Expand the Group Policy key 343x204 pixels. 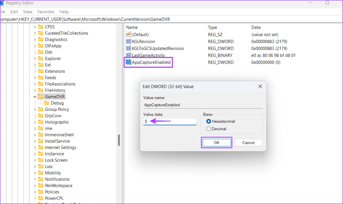click(35, 109)
